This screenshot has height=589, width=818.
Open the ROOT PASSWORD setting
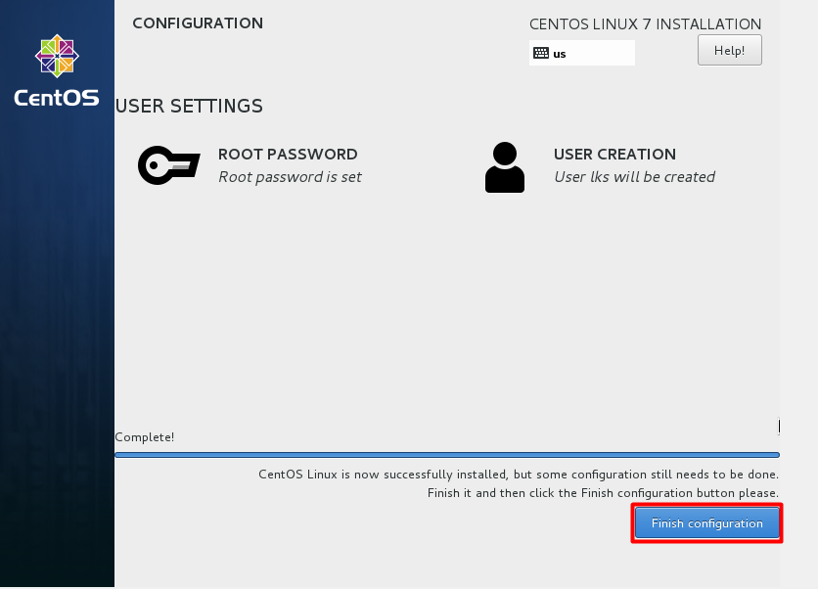pos(288,155)
